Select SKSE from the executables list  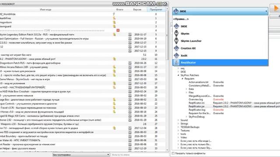220,26
